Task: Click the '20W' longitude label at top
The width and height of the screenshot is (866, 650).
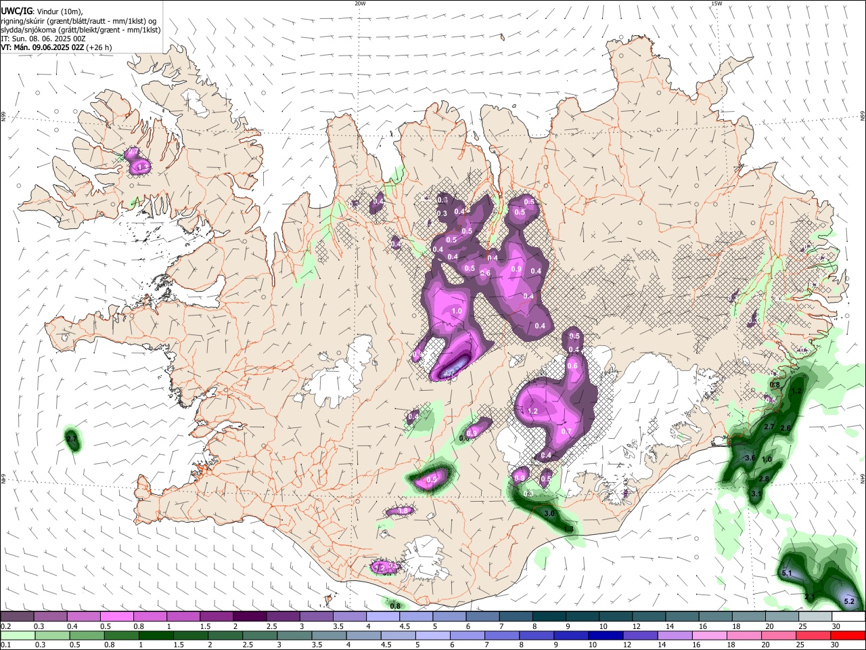Action: pos(360,3)
